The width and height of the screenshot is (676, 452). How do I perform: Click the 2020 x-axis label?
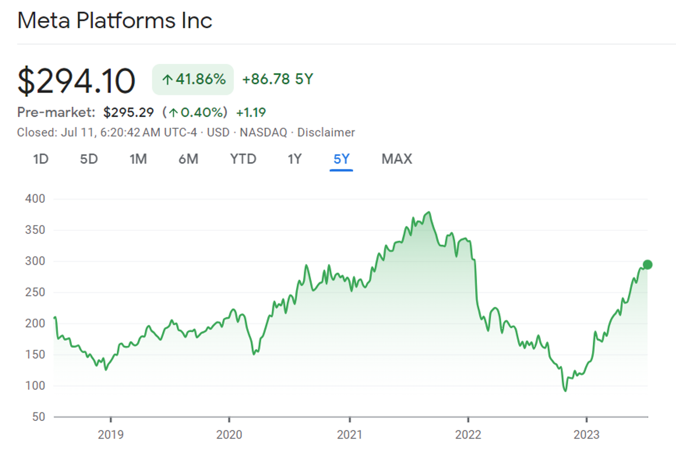pyautogui.click(x=229, y=436)
